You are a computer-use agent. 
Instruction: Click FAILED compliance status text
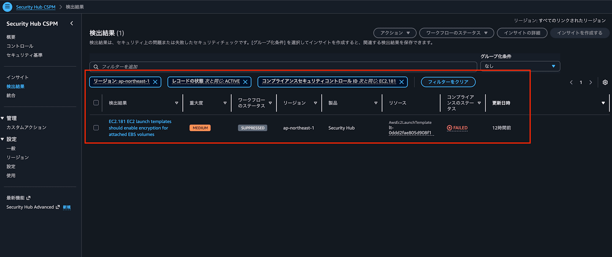point(460,128)
